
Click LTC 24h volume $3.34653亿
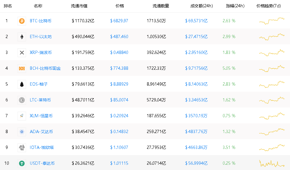196,100
